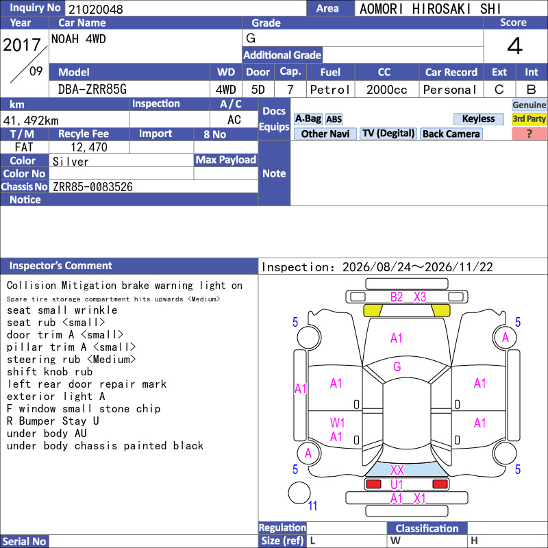This screenshot has height=548, width=548.
Task: Click the G mark on the windshield diagram
Action: pyautogui.click(x=397, y=366)
